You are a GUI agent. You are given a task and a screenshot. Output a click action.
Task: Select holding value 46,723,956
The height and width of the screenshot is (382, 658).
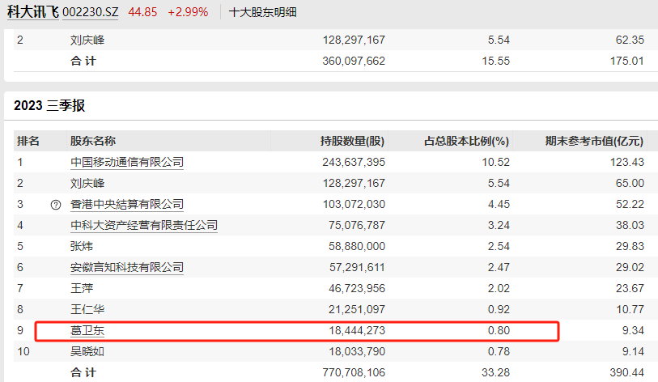tap(357, 288)
